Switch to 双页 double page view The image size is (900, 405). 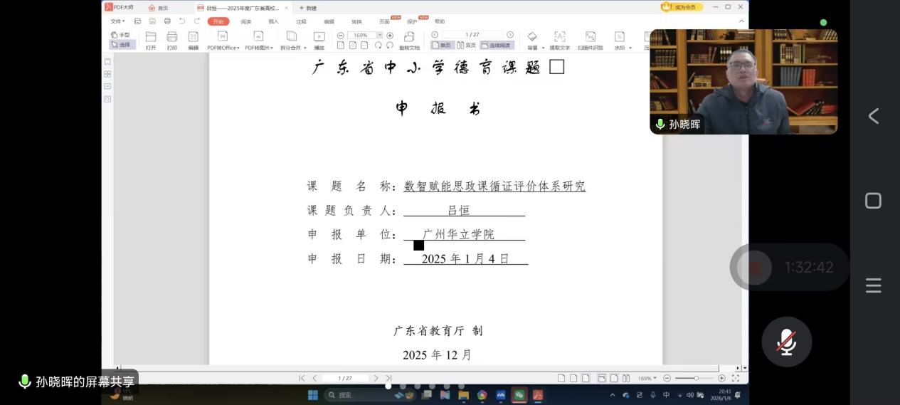click(466, 46)
